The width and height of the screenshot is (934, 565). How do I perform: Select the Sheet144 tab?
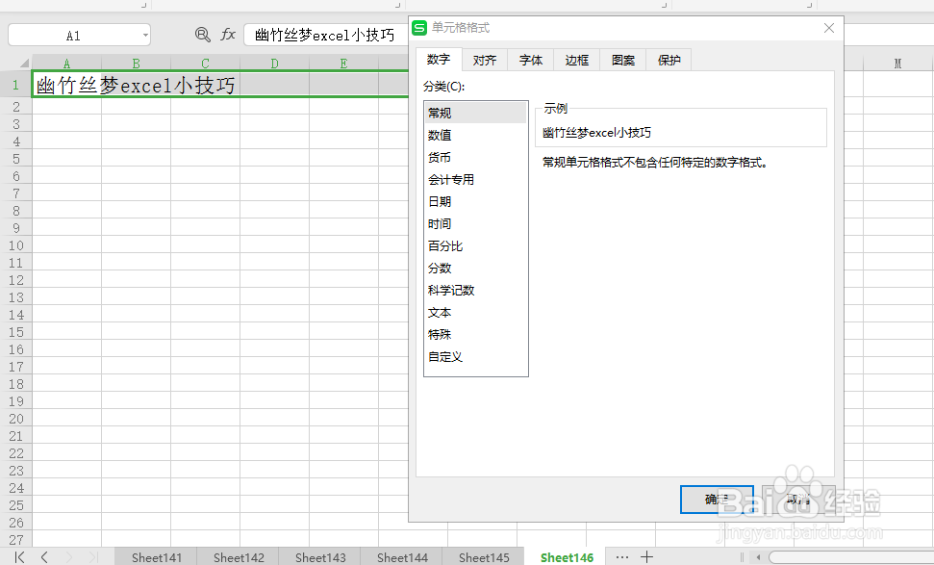click(401, 557)
